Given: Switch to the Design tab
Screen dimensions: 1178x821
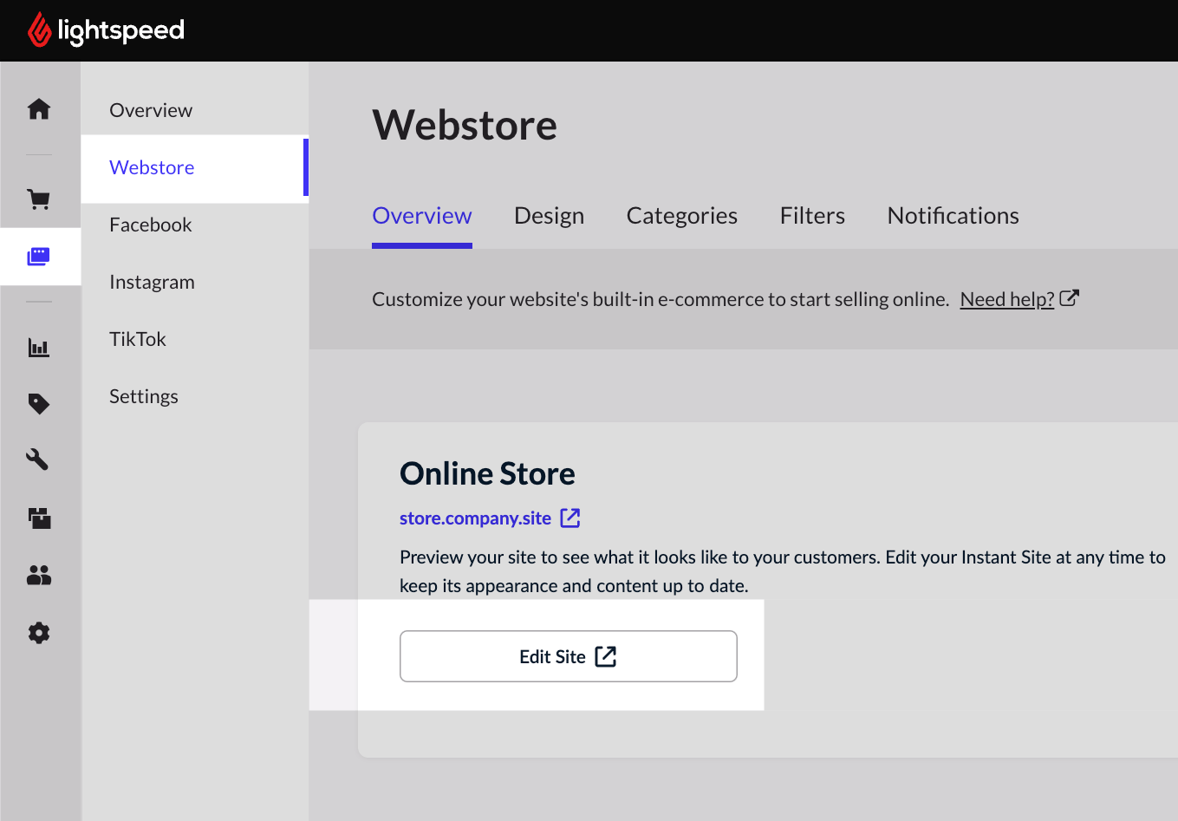Looking at the screenshot, I should (x=549, y=215).
